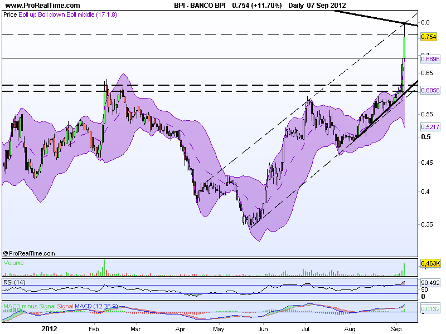Click the Jul label on time axis
The width and height of the screenshot is (446, 334).
[x=306, y=329]
